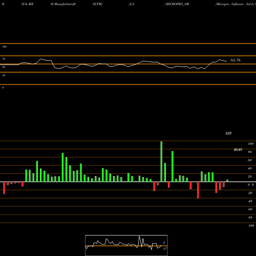
Task: Click the 83.07 value in the MR panel
Action: [x=238, y=150]
